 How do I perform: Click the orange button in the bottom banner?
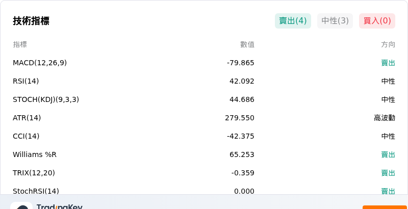(386, 207)
